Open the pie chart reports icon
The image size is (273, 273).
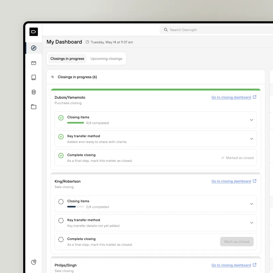click(x=33, y=262)
